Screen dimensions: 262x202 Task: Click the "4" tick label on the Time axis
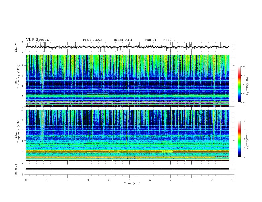(x=109, y=180)
